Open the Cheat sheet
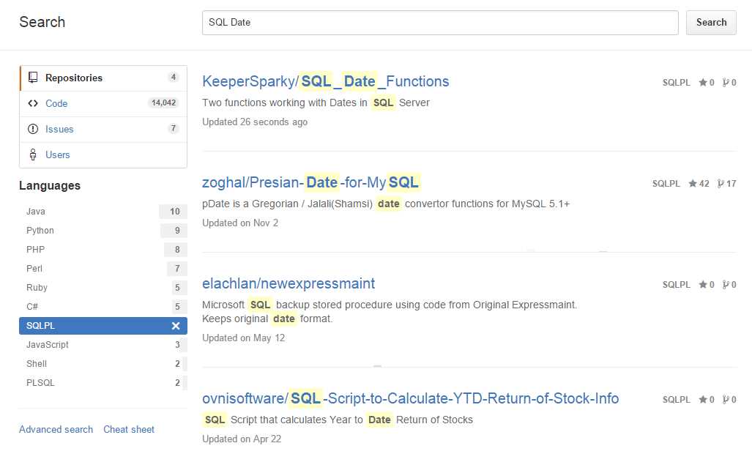The width and height of the screenshot is (752, 454). pyautogui.click(x=129, y=429)
